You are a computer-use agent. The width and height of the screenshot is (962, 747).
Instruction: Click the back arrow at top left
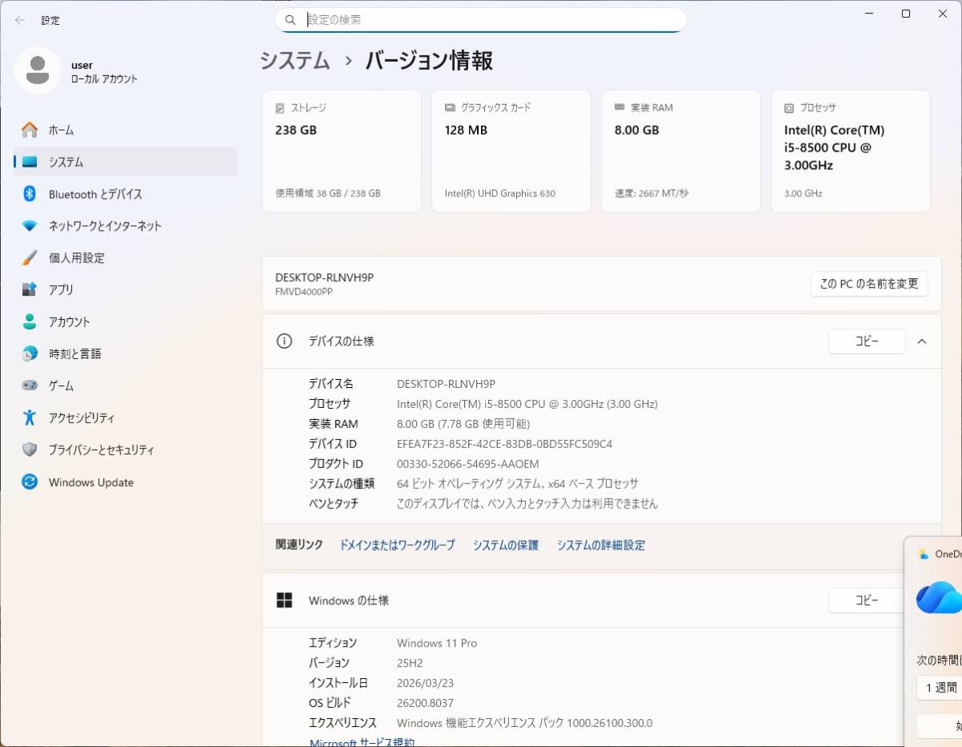(x=19, y=20)
